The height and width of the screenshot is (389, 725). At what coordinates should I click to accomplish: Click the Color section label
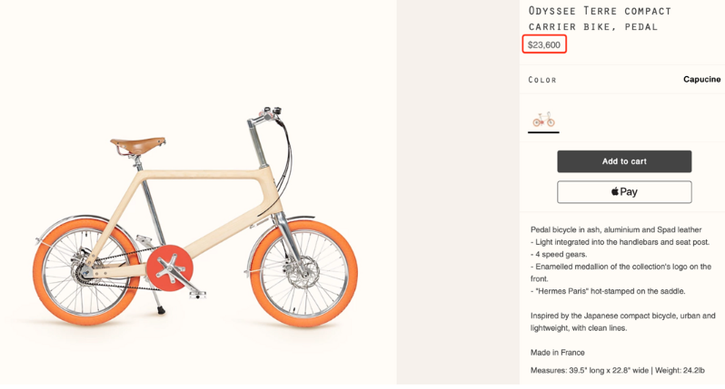(542, 80)
